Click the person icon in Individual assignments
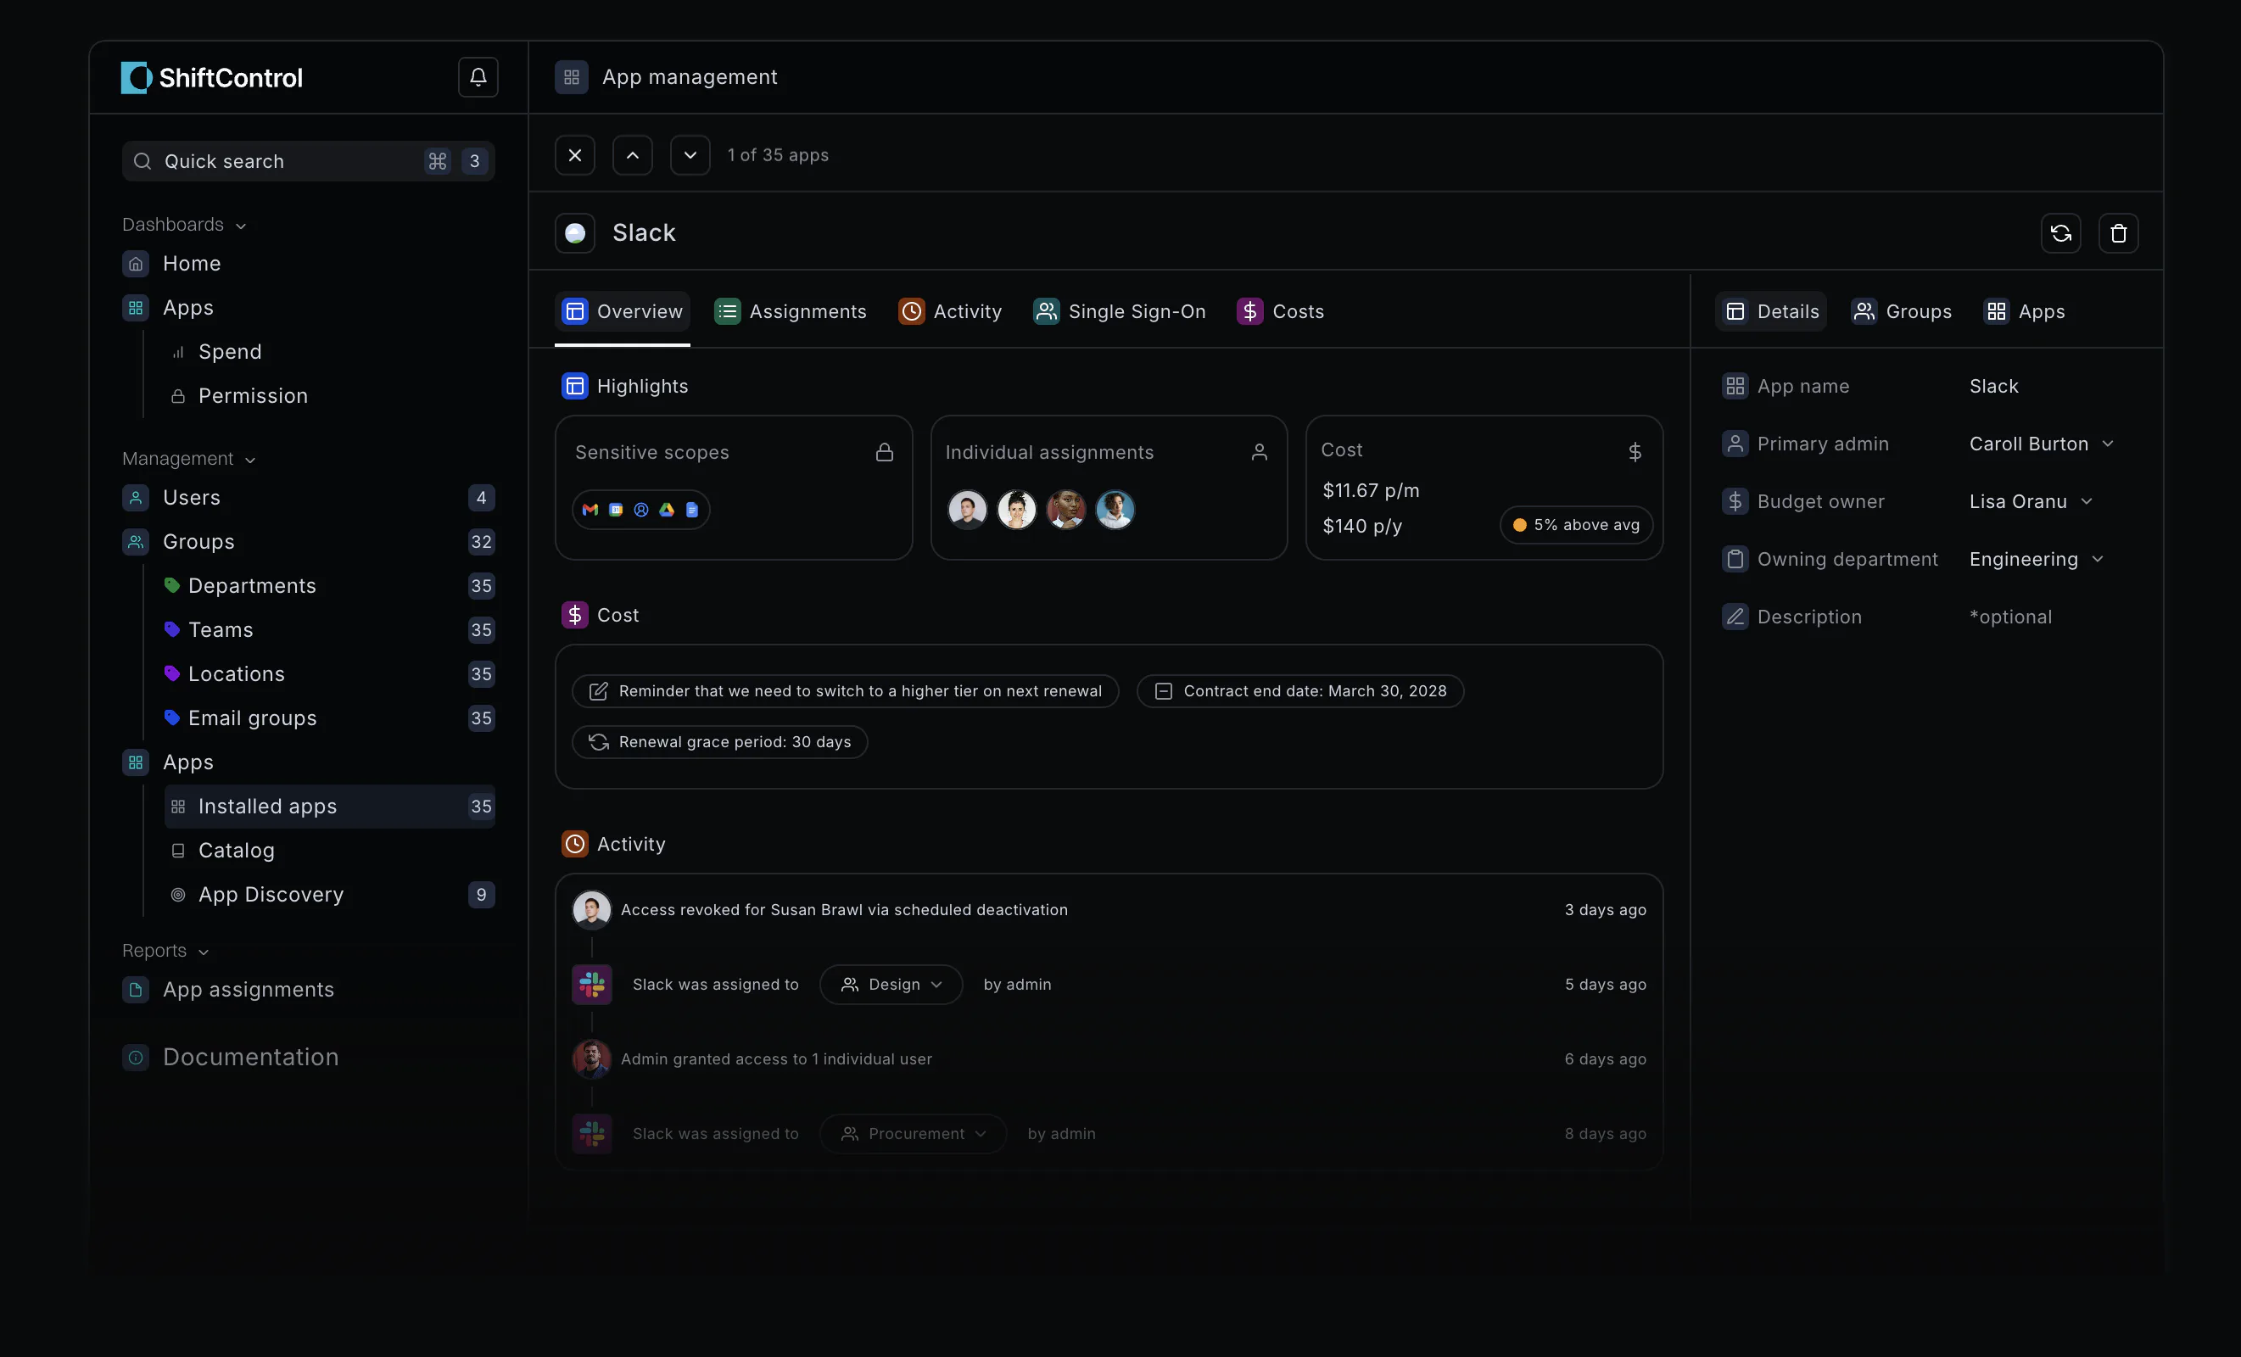Screen dimensions: 2241x1357 point(1259,452)
